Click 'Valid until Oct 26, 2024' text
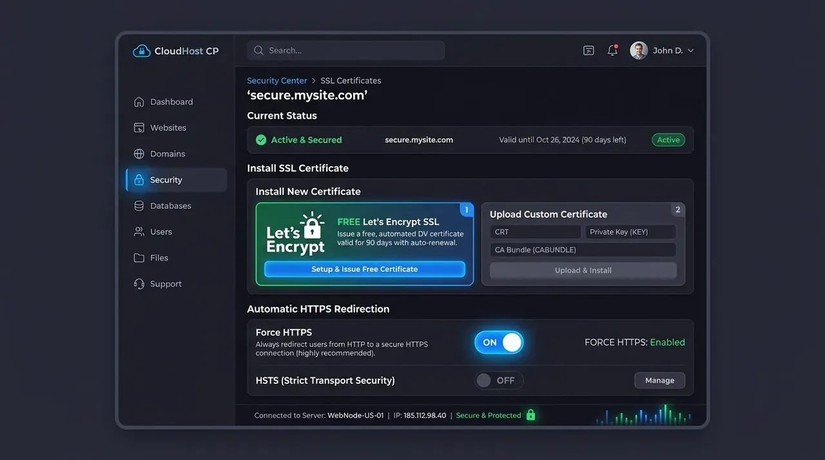The image size is (825, 460). (563, 140)
